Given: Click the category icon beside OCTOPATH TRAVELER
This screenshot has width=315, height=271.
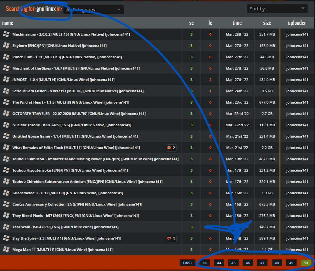Looking at the screenshot, I should coord(6,114).
